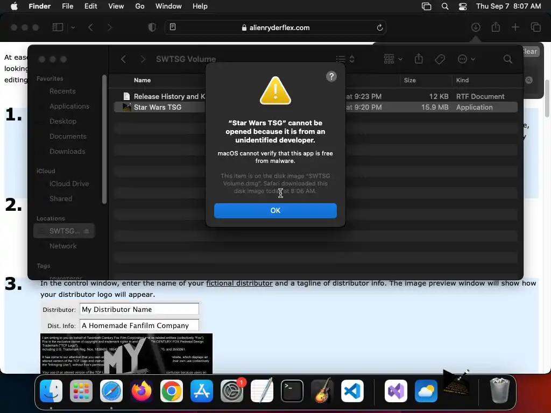Clear the Safari downloads list

point(530,52)
